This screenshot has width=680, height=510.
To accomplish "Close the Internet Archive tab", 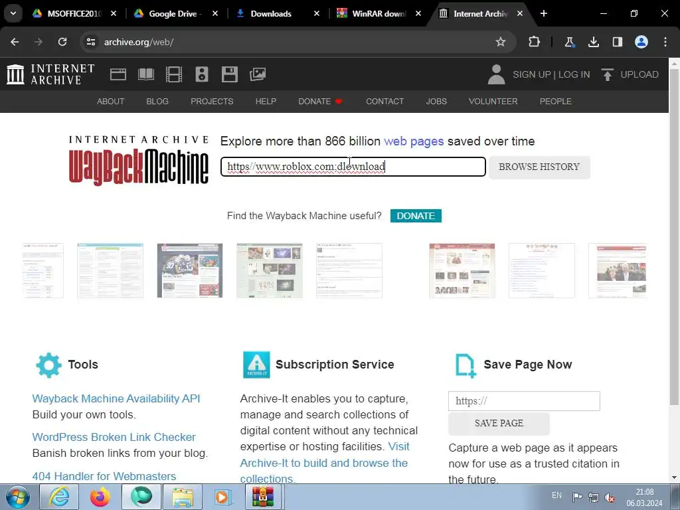I will point(519,13).
